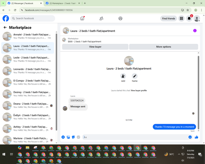The width and height of the screenshot is (205, 164).
Task: Open File Explorer from taskbar
Action: [27, 148]
